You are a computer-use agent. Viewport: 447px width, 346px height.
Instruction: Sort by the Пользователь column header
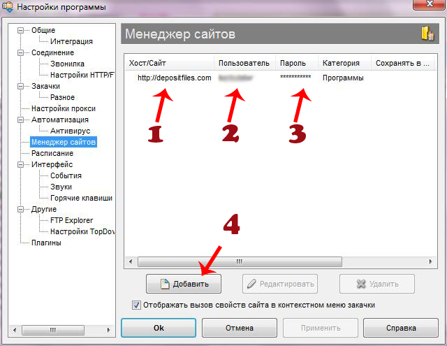[243, 63]
